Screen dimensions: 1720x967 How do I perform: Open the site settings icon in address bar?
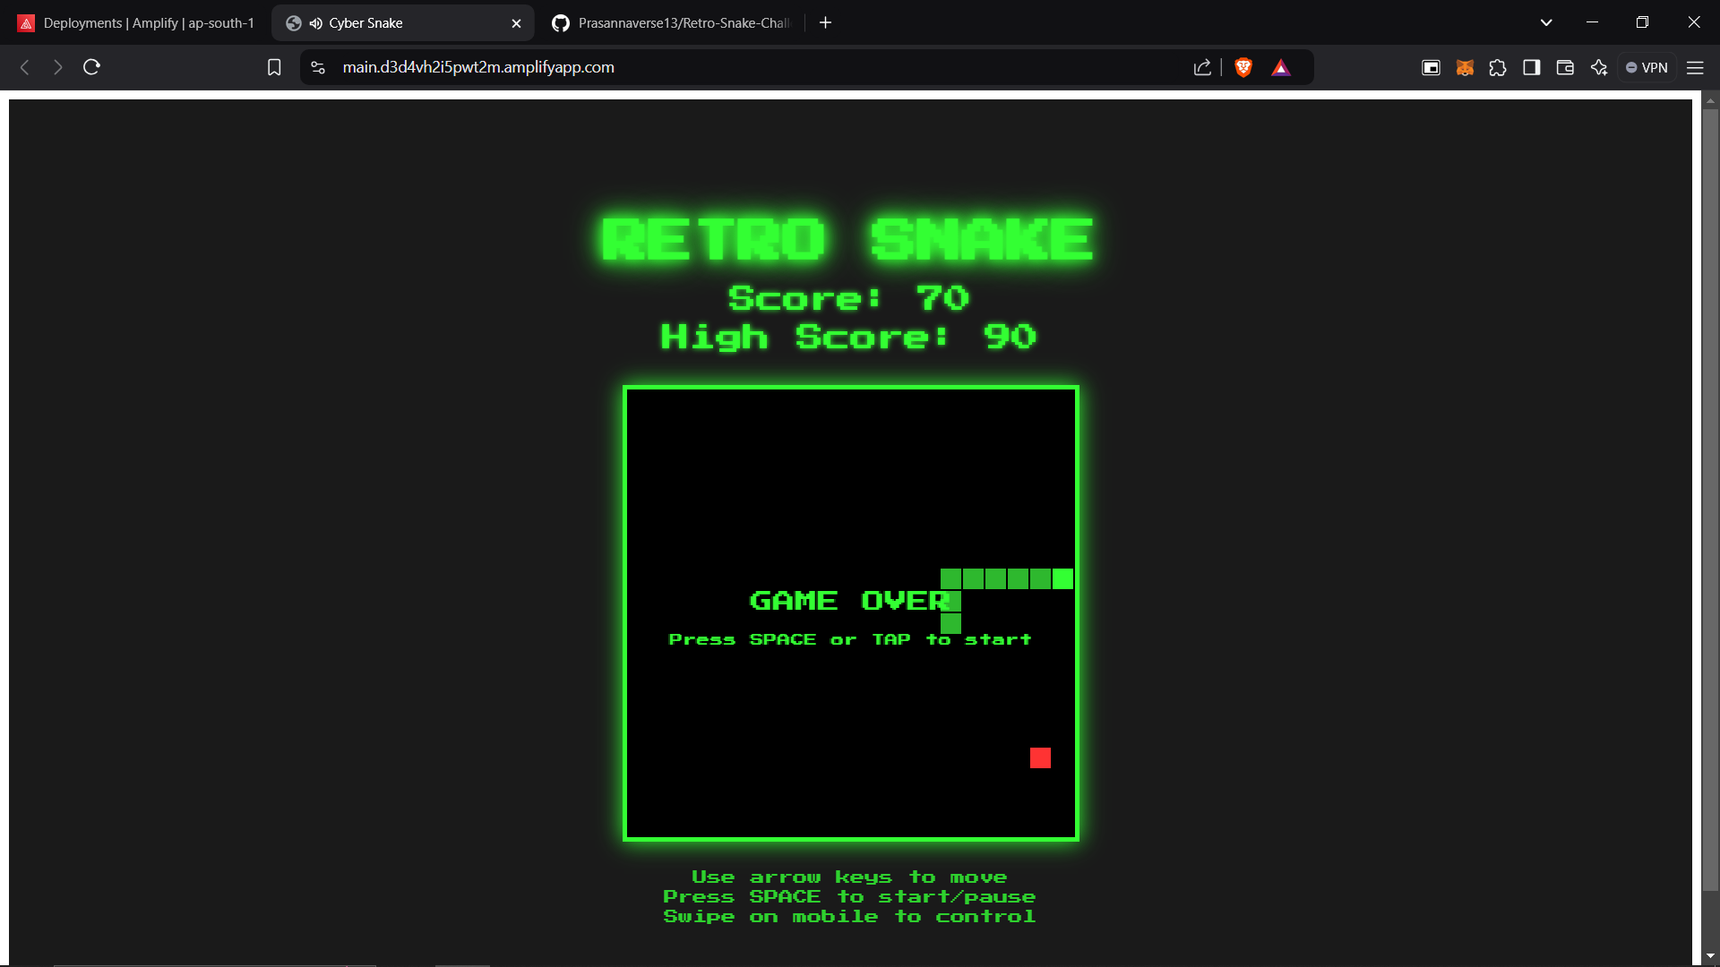(x=318, y=67)
